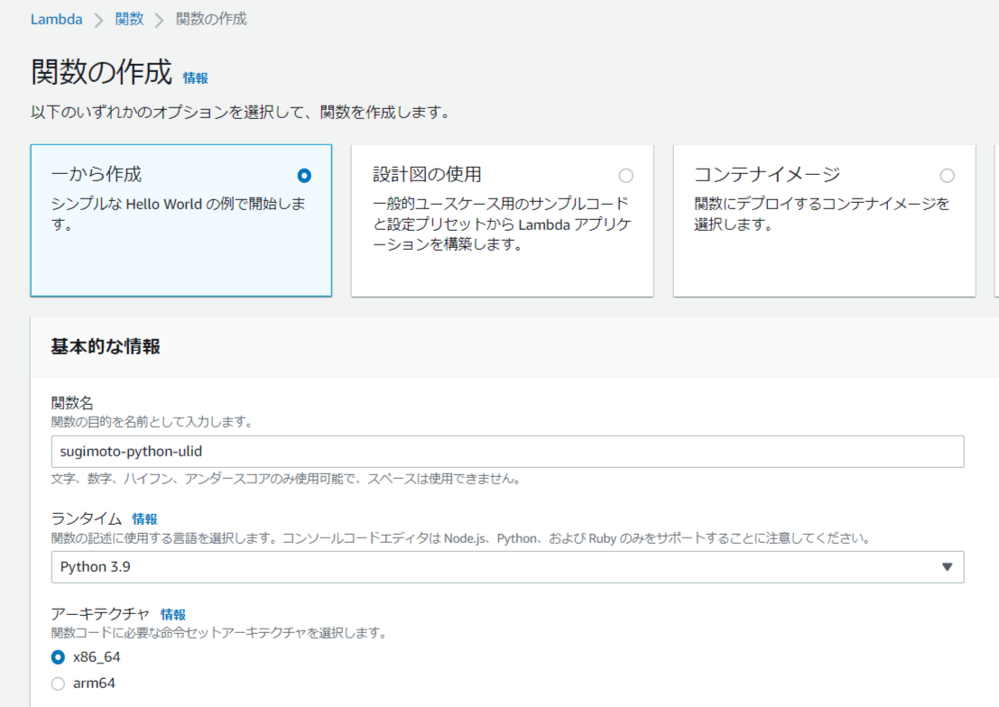
Task: Select the 設計図の使用 radio button
Action: click(x=625, y=175)
